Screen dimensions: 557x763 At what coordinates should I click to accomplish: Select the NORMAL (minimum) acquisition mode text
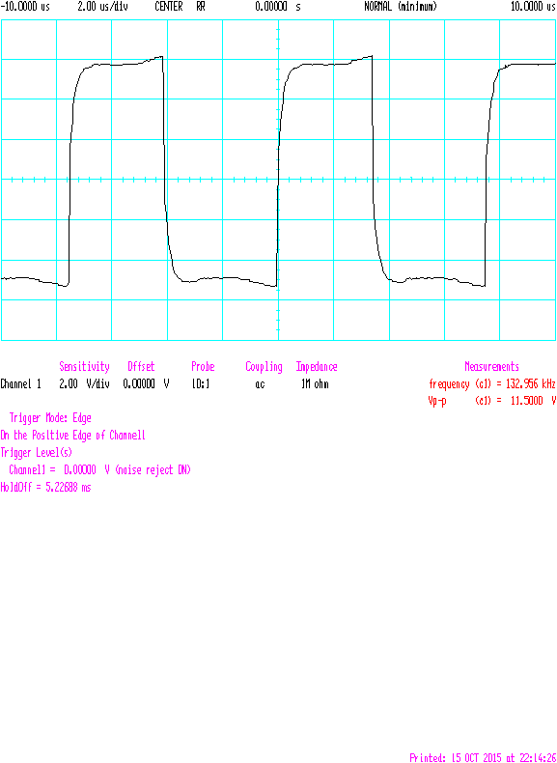click(401, 8)
